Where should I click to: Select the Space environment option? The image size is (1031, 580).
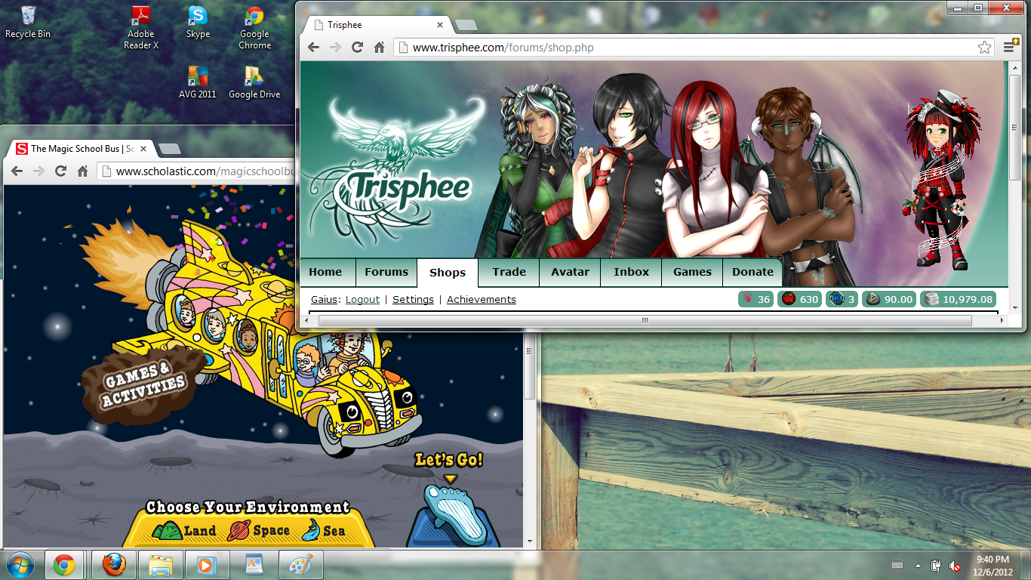(260, 531)
